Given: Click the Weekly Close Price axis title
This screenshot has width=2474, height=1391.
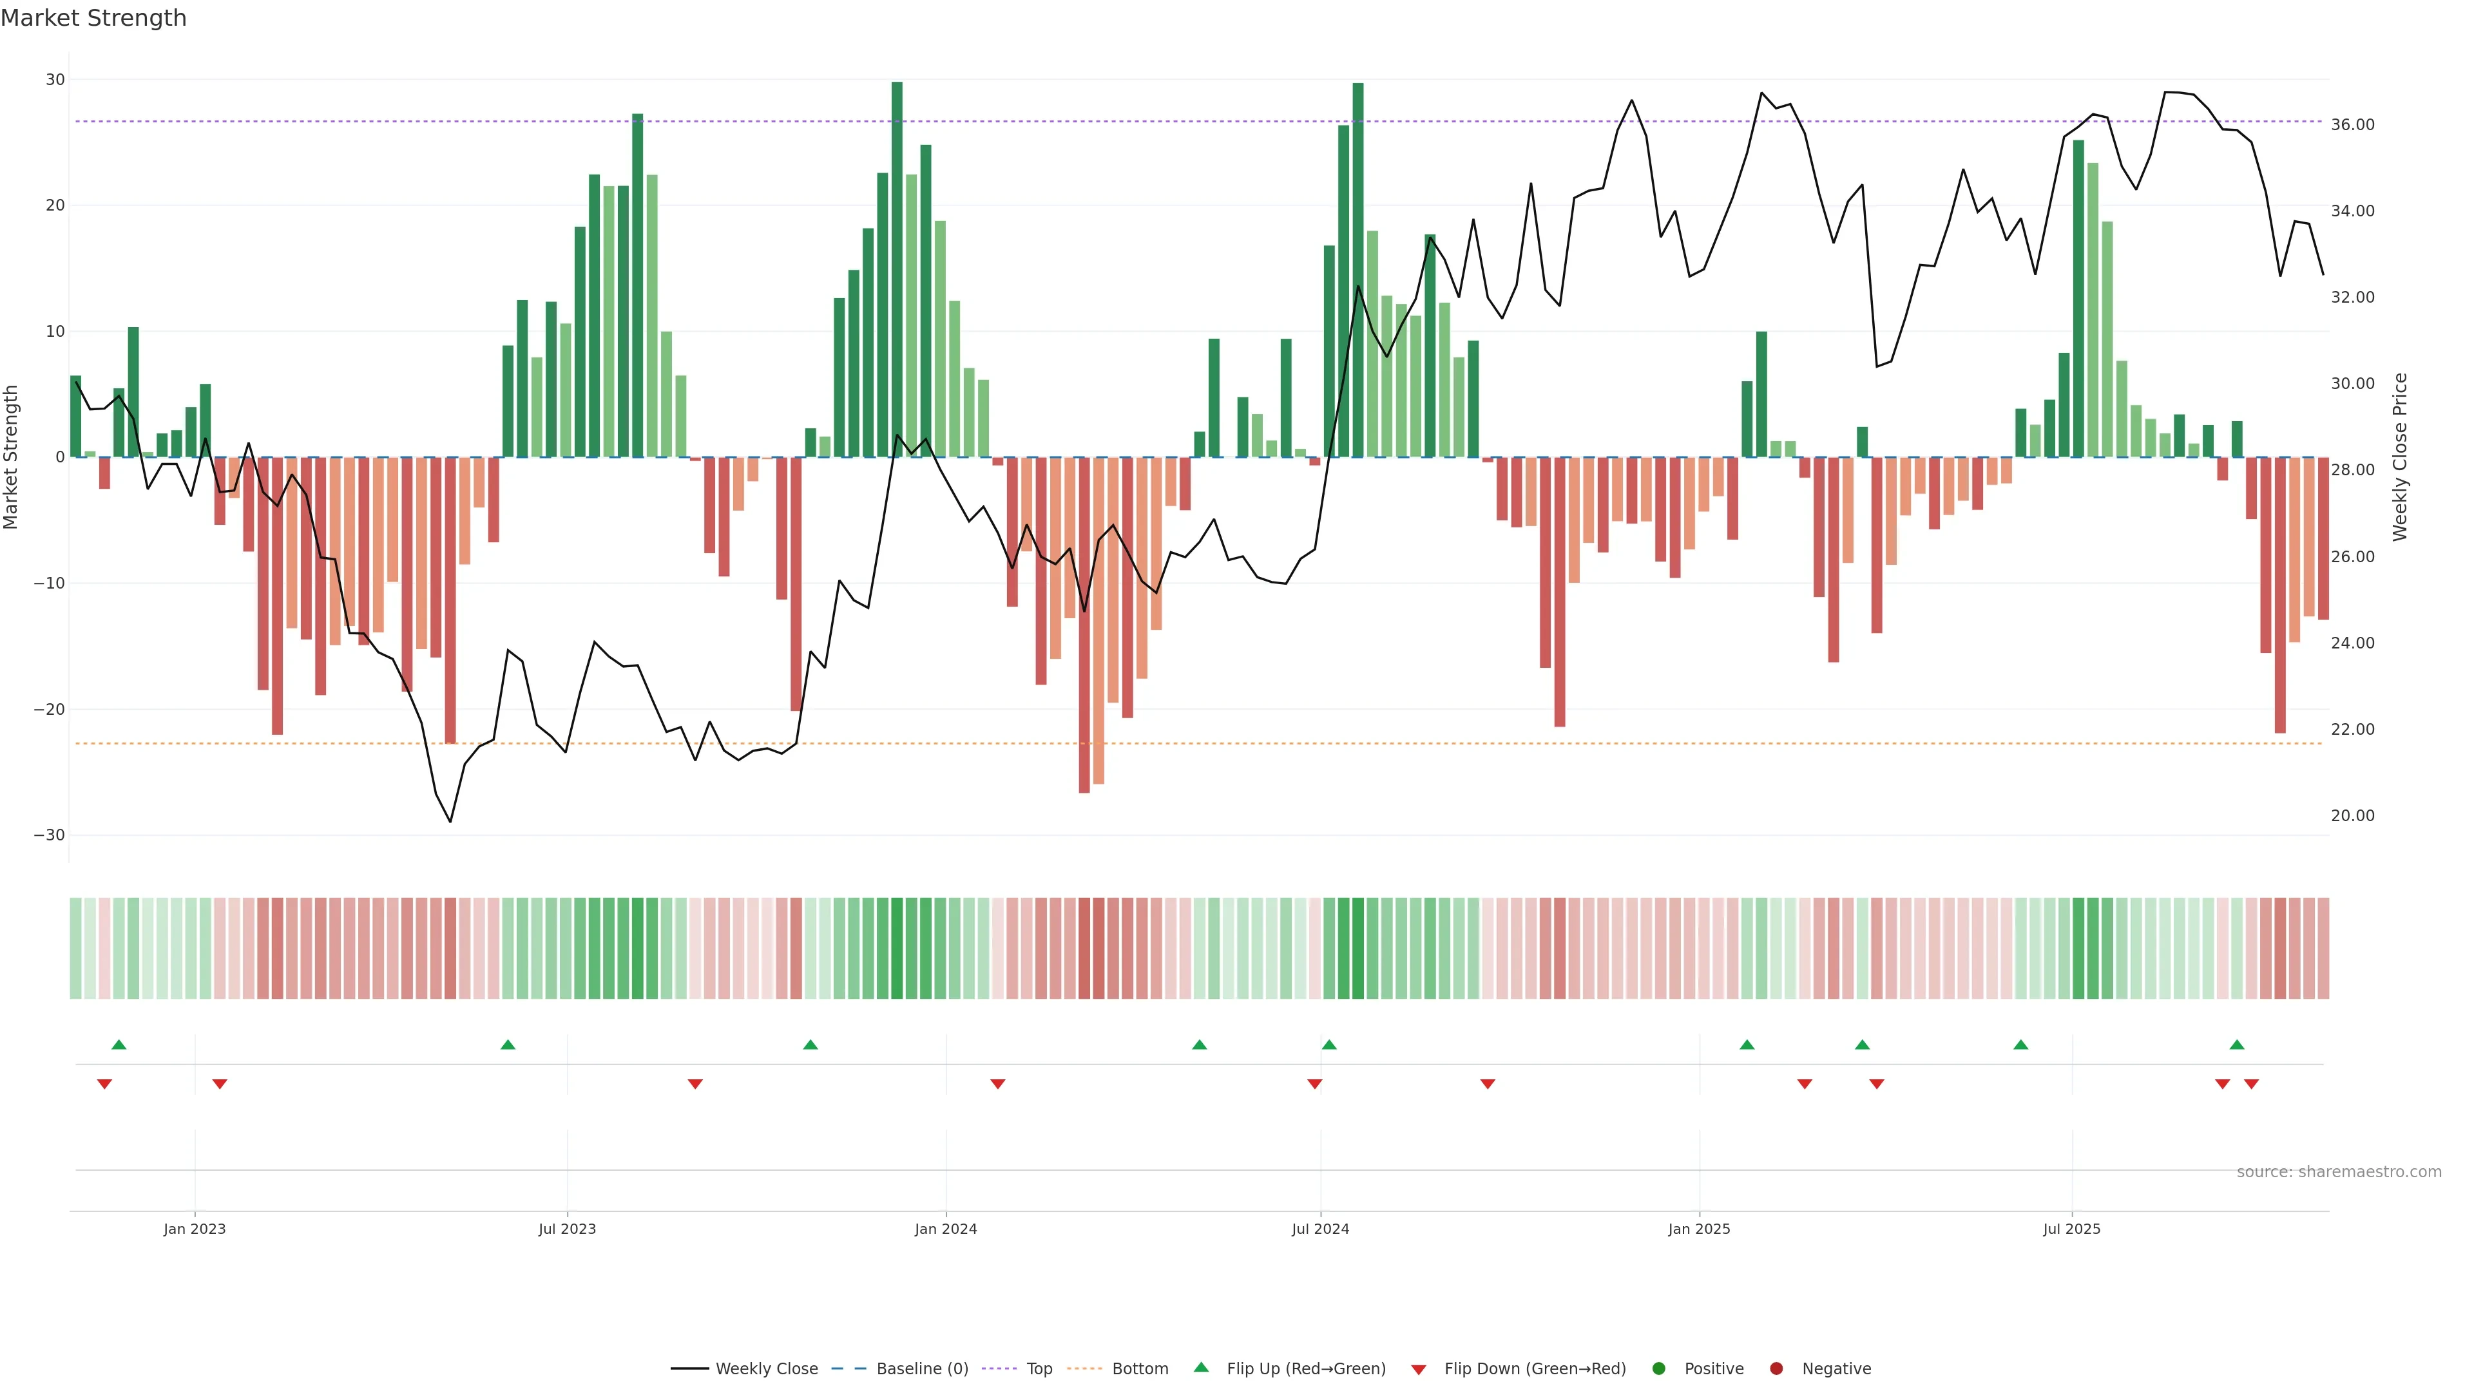Looking at the screenshot, I should click(x=2400, y=457).
